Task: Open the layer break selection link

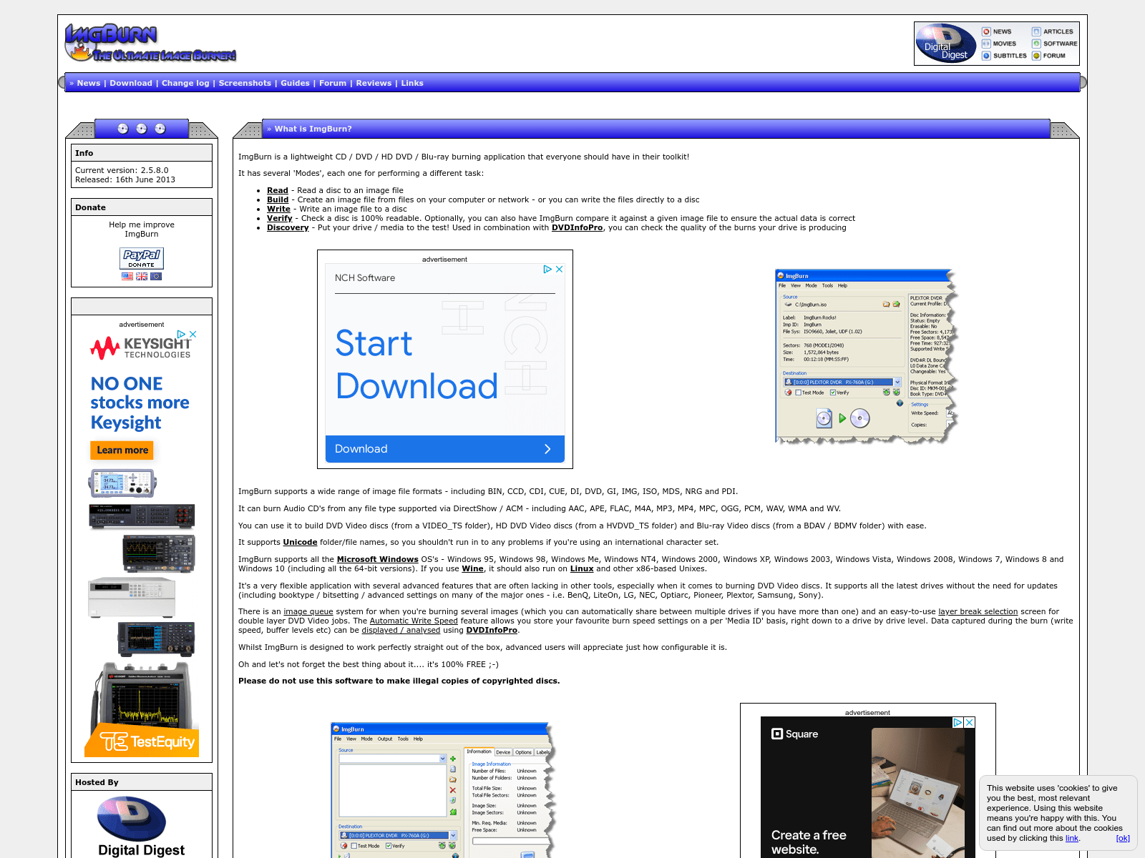Action: pos(978,611)
